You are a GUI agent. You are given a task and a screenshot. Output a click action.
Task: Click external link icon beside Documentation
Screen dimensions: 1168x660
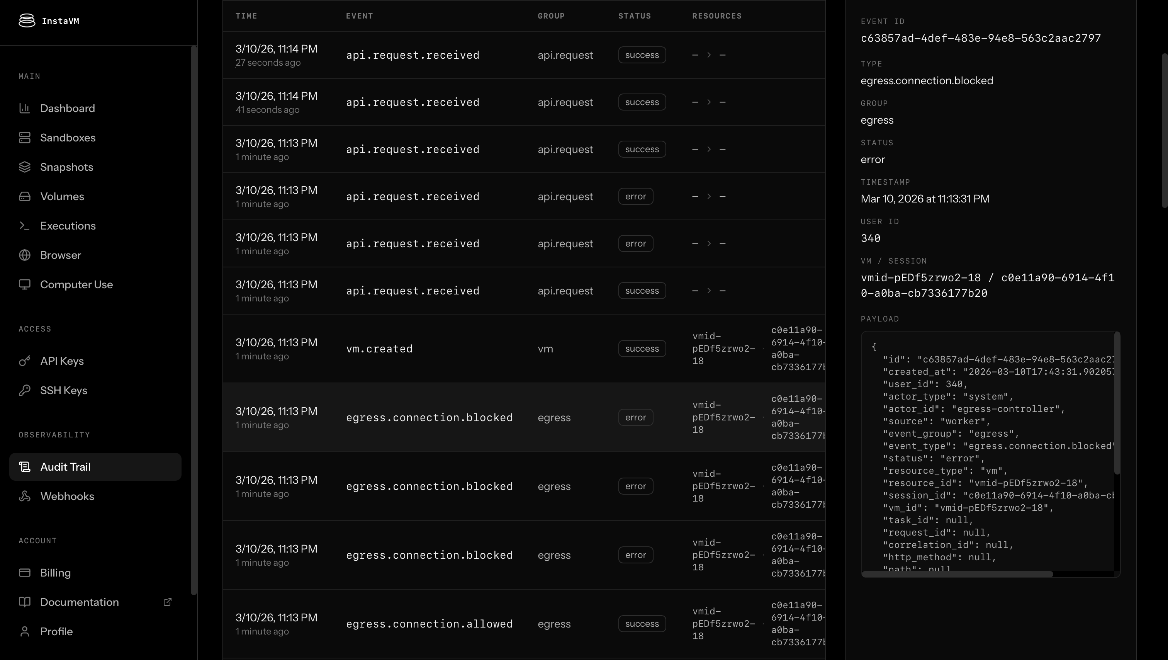pyautogui.click(x=167, y=602)
